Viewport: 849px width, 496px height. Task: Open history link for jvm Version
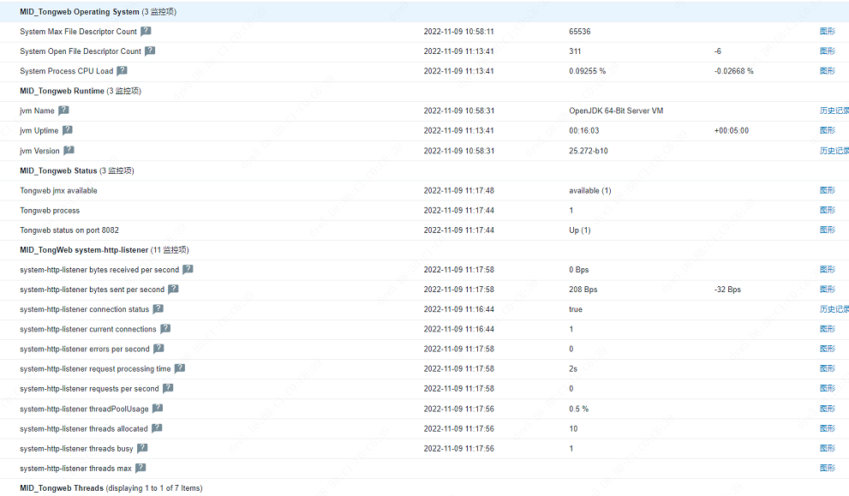pyautogui.click(x=834, y=151)
